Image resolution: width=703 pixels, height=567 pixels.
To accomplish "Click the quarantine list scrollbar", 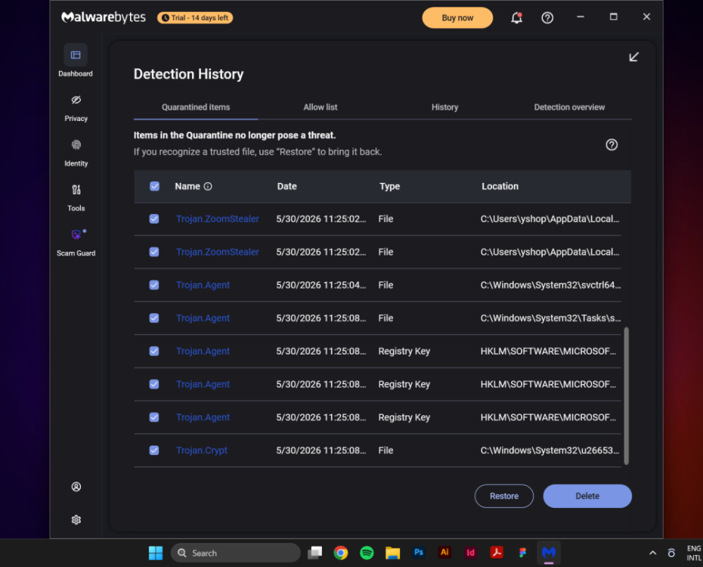I will click(627, 396).
